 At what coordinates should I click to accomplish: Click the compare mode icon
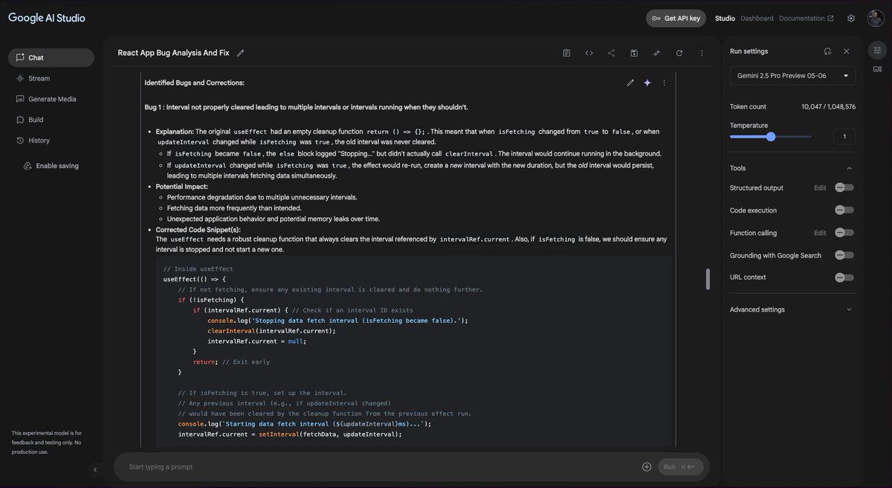[x=655, y=51]
